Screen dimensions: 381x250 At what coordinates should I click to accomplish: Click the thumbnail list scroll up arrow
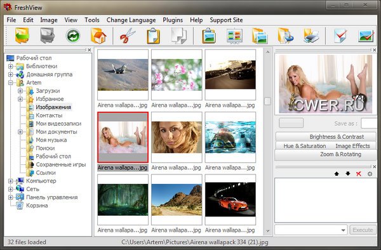tap(267, 52)
